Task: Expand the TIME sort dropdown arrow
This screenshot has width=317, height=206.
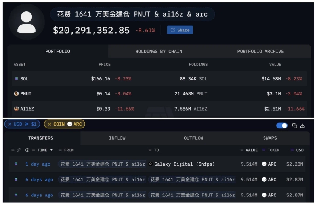Action: pyautogui.click(x=51, y=150)
